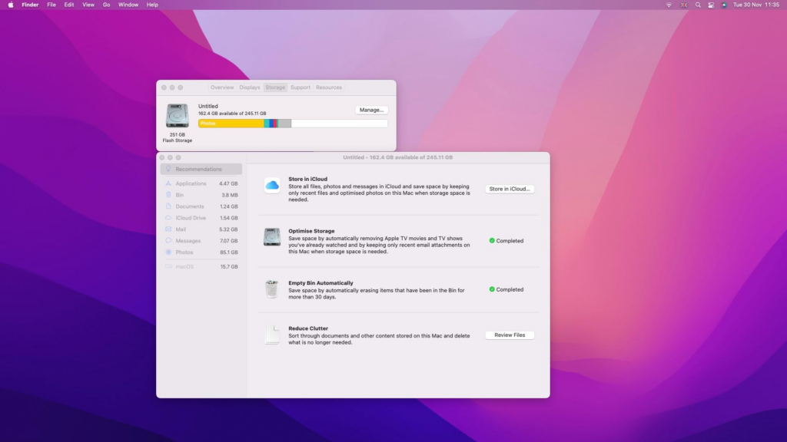Open the File menu
Image resolution: width=787 pixels, height=442 pixels.
(51, 5)
